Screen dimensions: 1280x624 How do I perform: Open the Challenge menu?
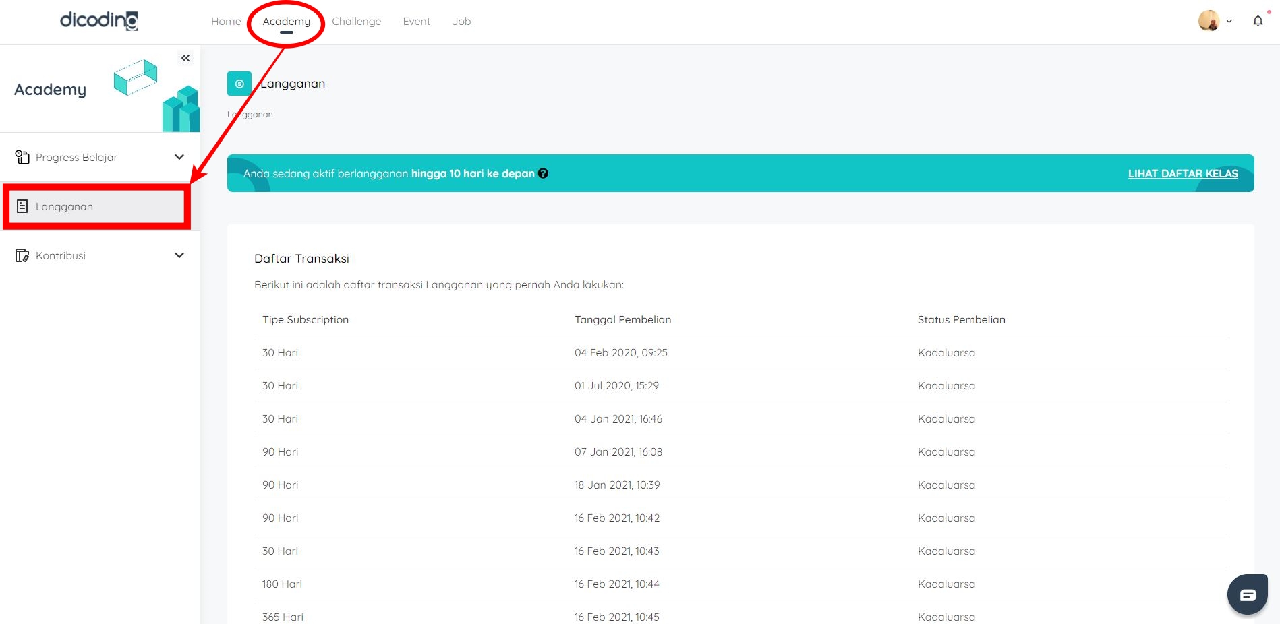tap(356, 22)
